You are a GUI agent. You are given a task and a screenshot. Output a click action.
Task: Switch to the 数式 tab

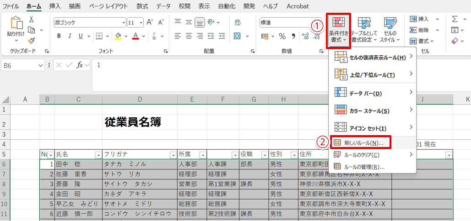(x=142, y=6)
